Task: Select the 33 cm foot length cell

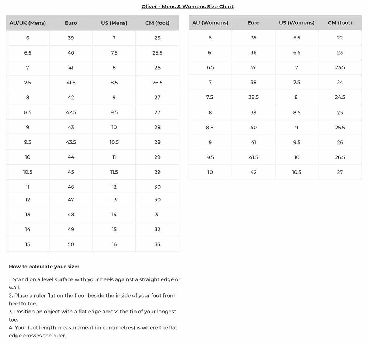Action: coord(158,244)
